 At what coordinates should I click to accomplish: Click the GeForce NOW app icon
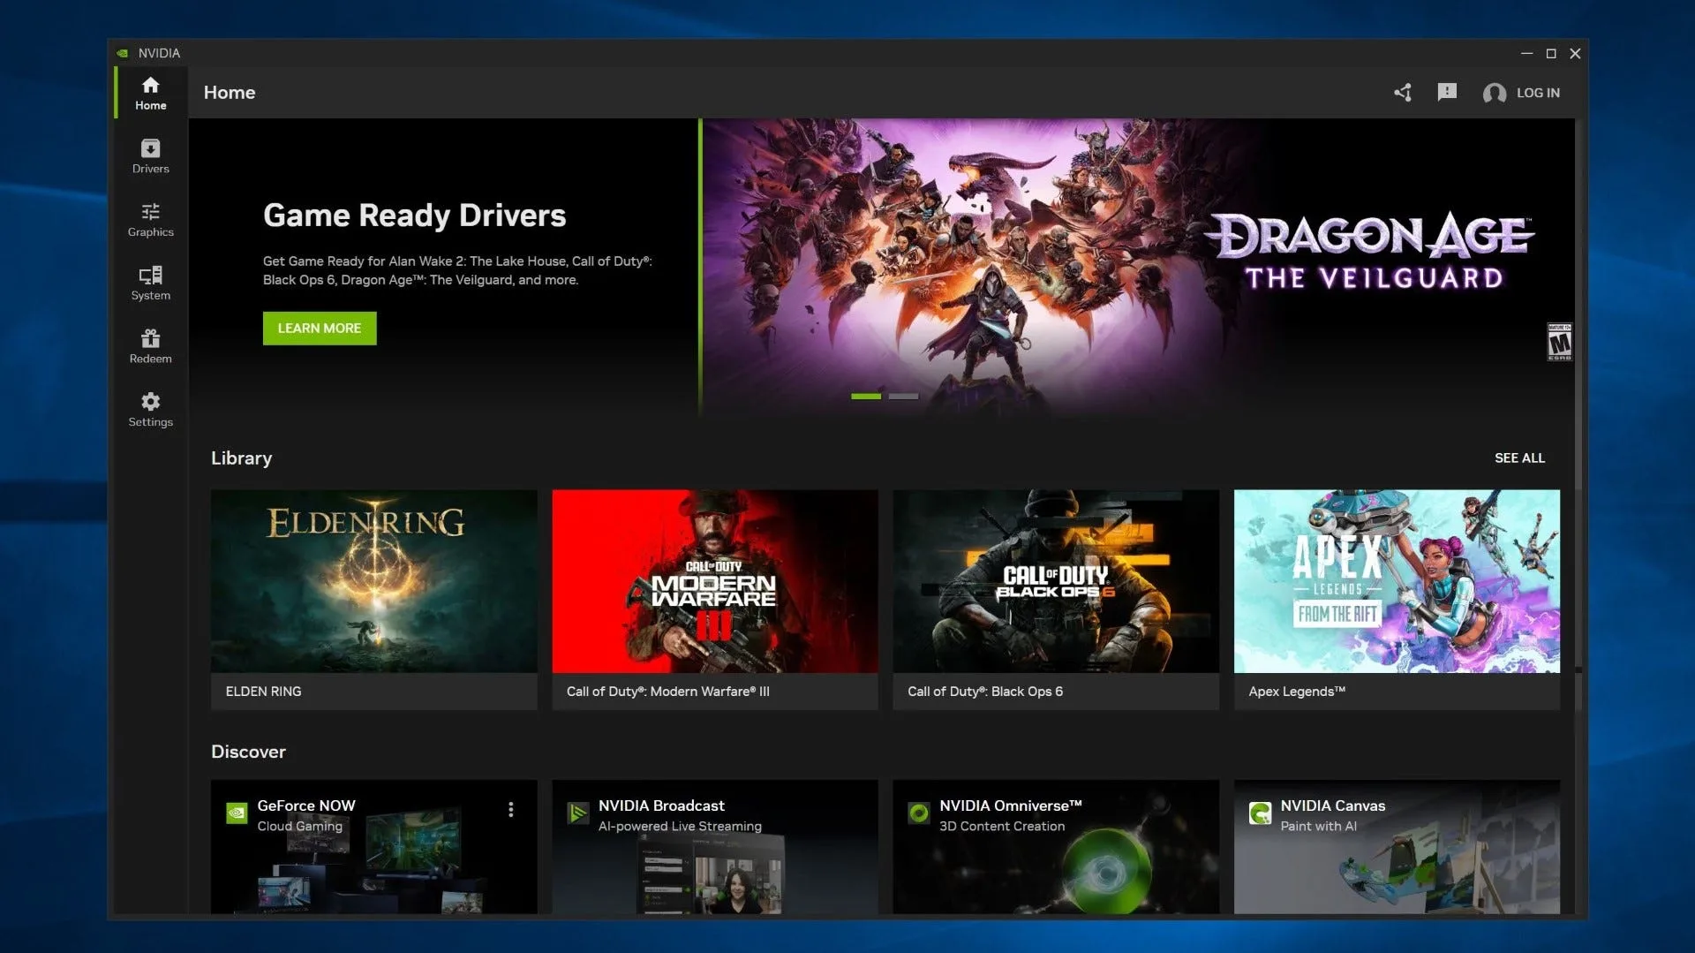237,813
